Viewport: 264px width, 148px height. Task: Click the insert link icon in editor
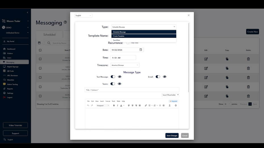coord(146,106)
